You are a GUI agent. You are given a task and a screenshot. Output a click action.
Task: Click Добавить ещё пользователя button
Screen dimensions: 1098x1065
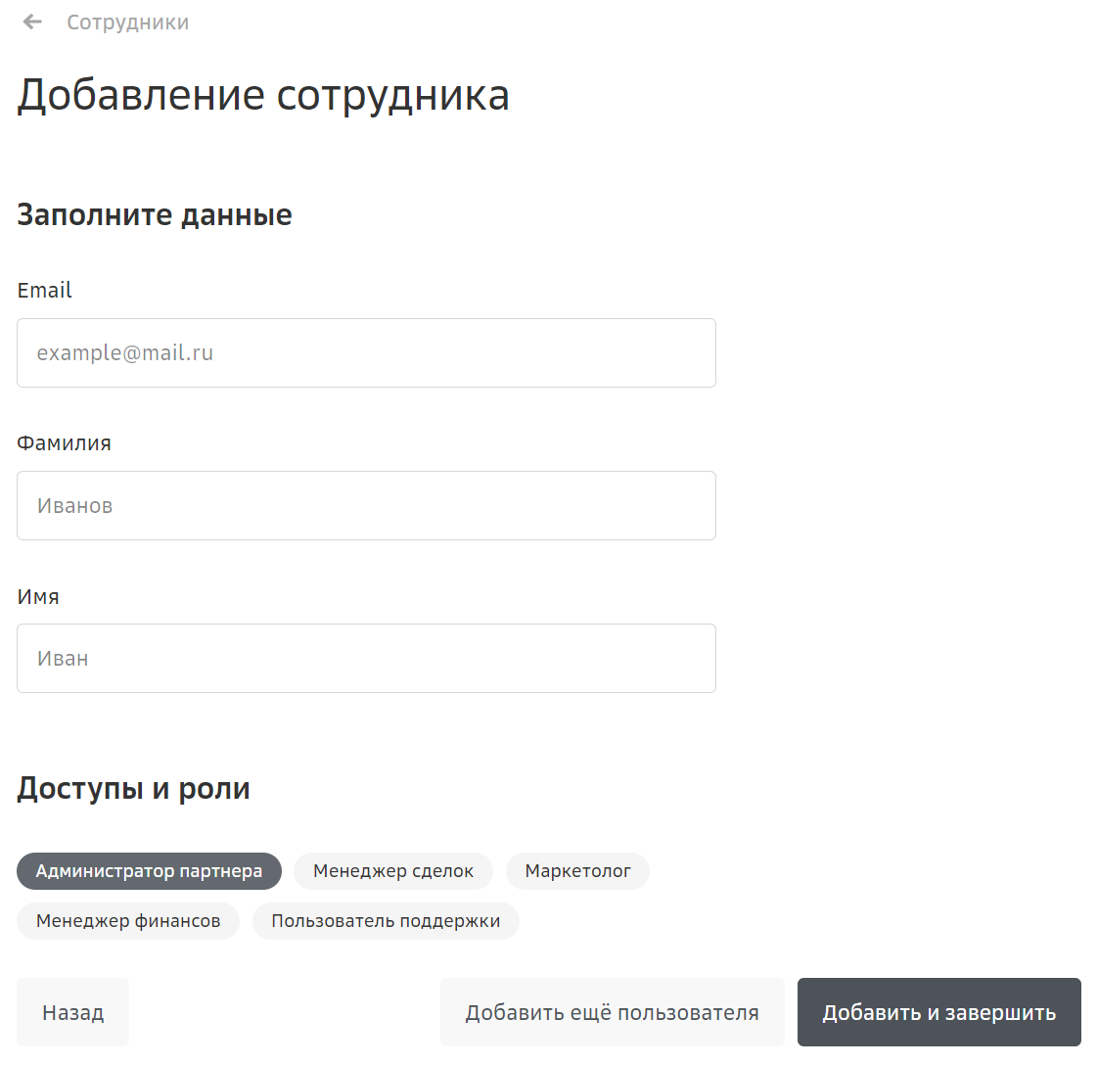click(x=612, y=1012)
